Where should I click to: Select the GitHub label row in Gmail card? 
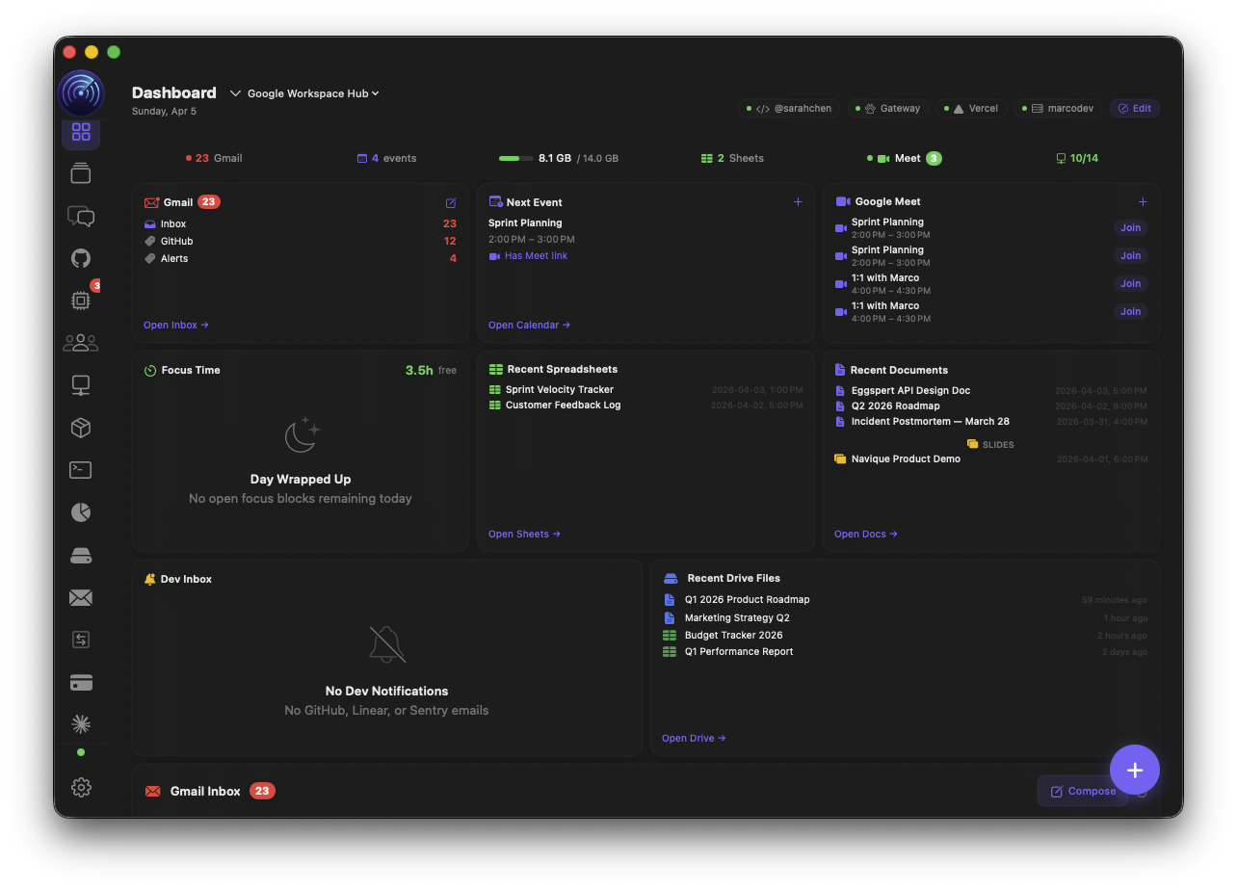point(301,242)
